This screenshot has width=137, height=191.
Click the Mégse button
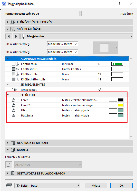pyautogui.click(x=96, y=186)
